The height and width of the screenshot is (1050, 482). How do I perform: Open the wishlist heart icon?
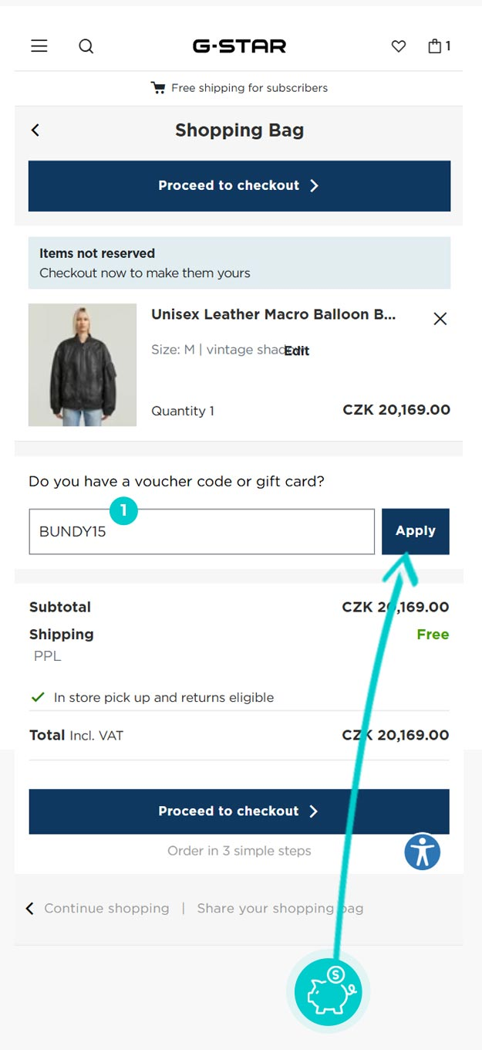(398, 46)
